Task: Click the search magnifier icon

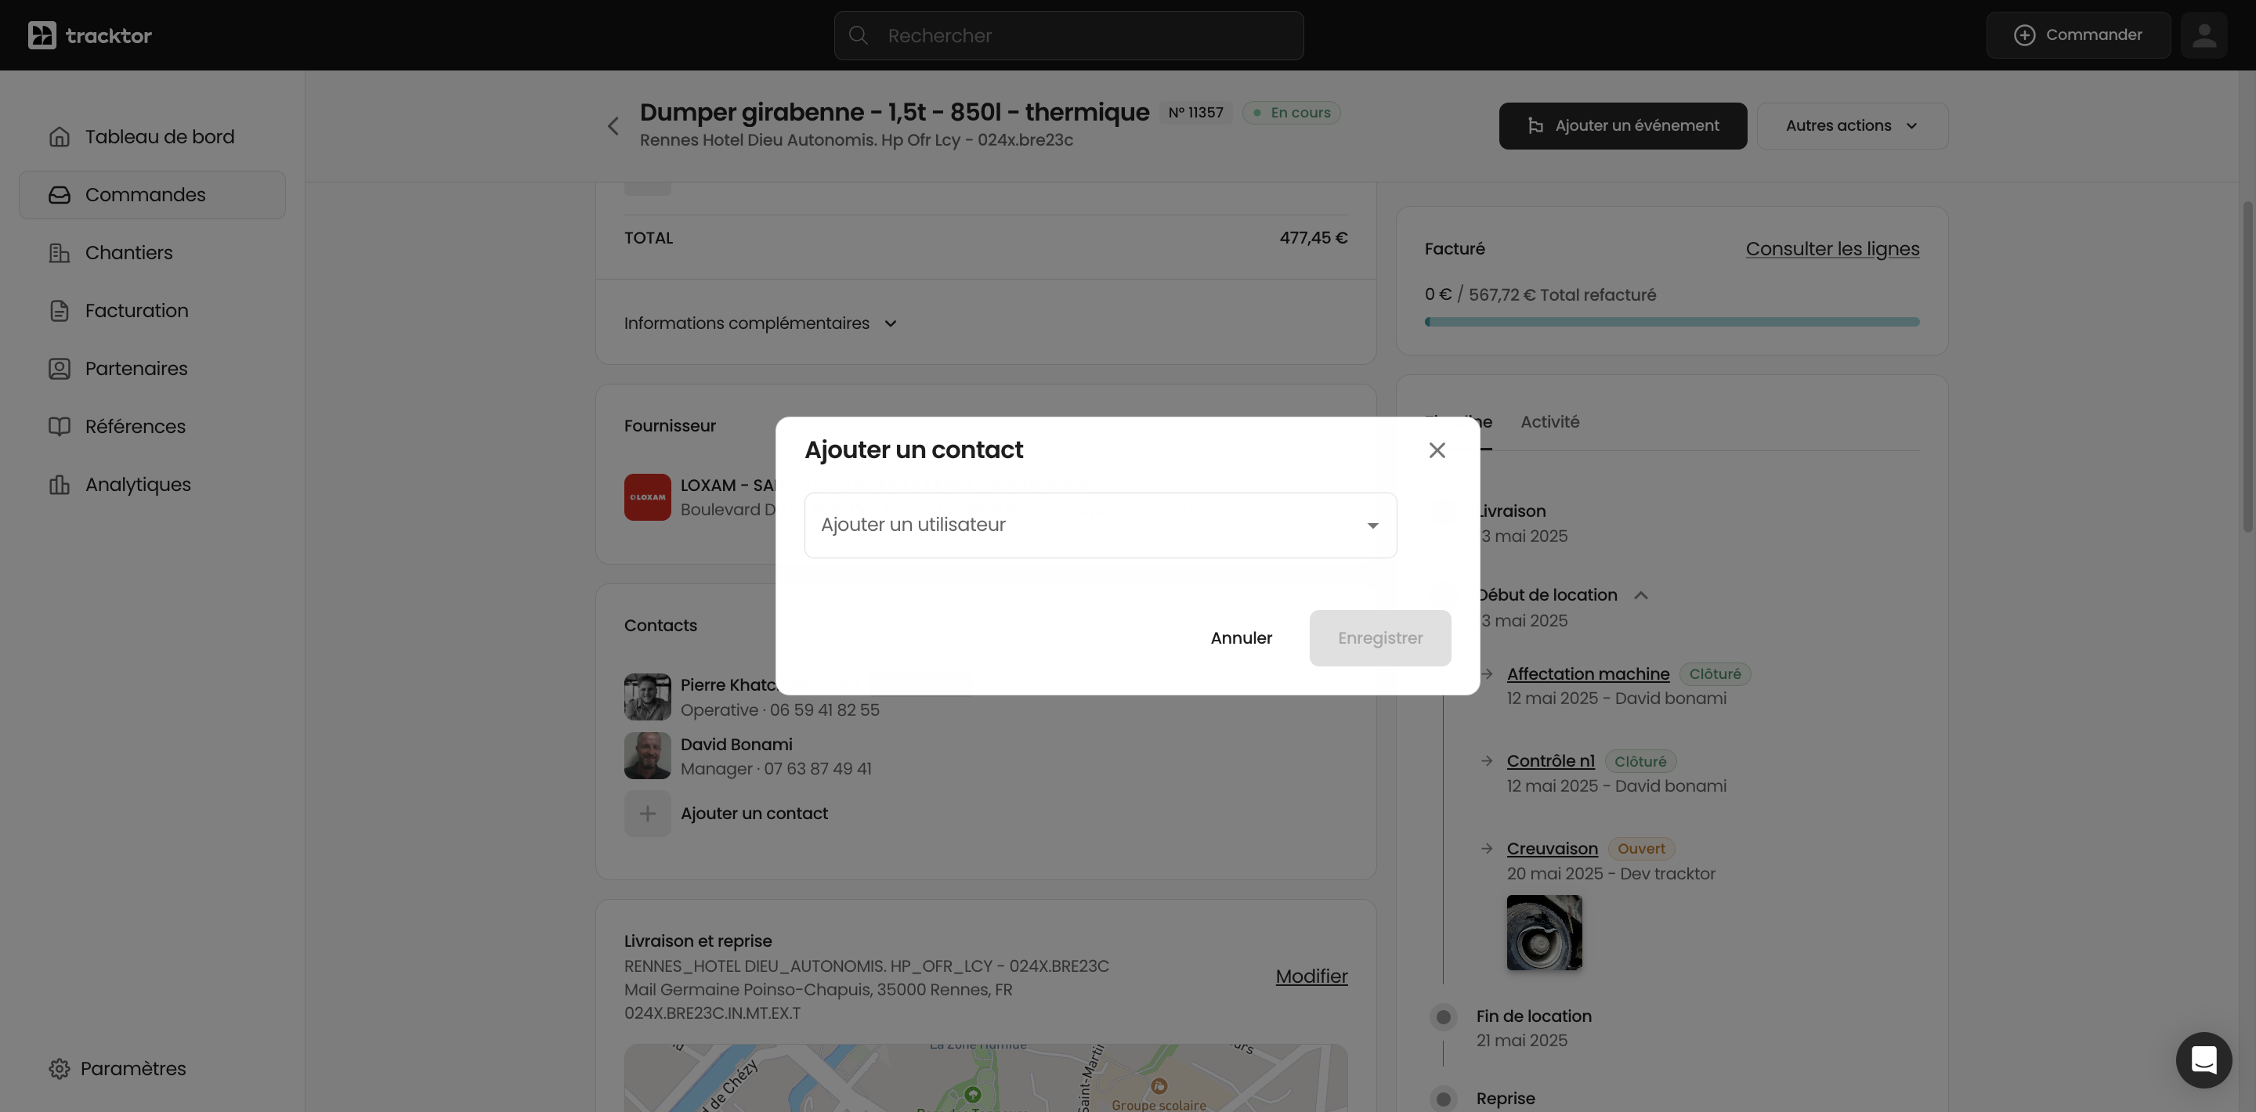Action: pos(859,35)
